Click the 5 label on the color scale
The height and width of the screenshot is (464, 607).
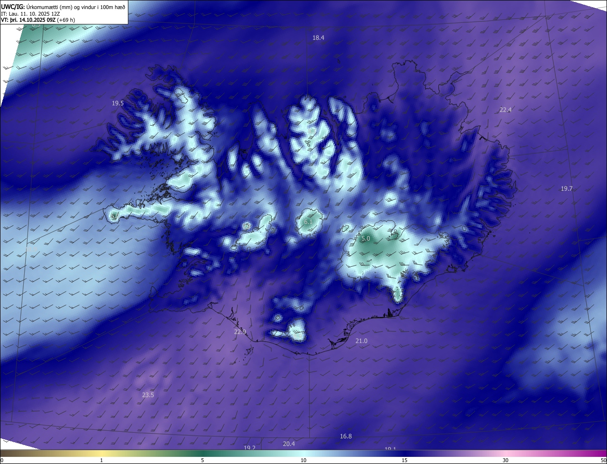click(202, 461)
